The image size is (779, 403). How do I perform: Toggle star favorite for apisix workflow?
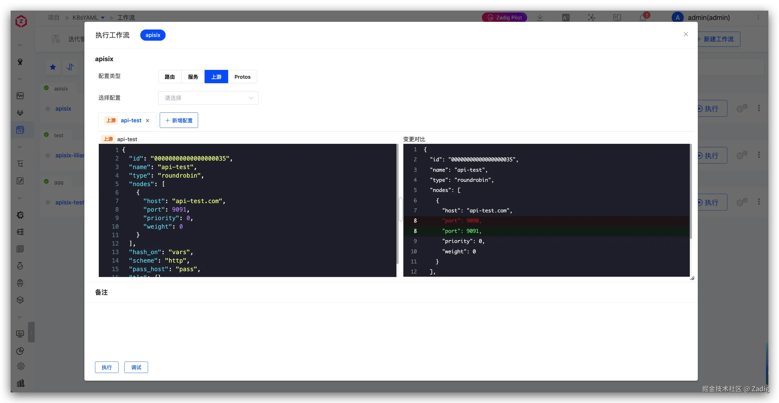(48, 109)
